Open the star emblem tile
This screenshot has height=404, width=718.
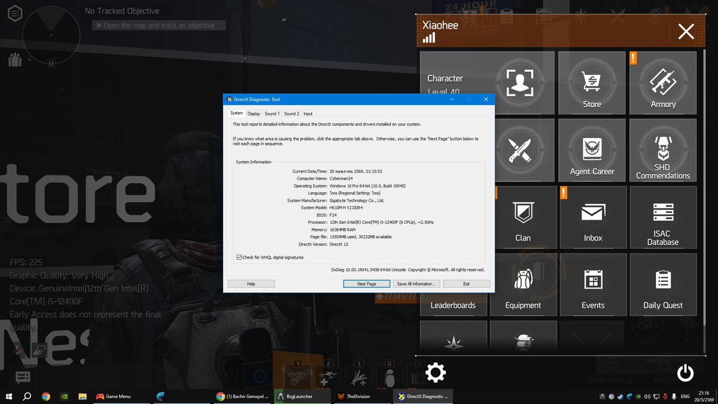point(453,338)
